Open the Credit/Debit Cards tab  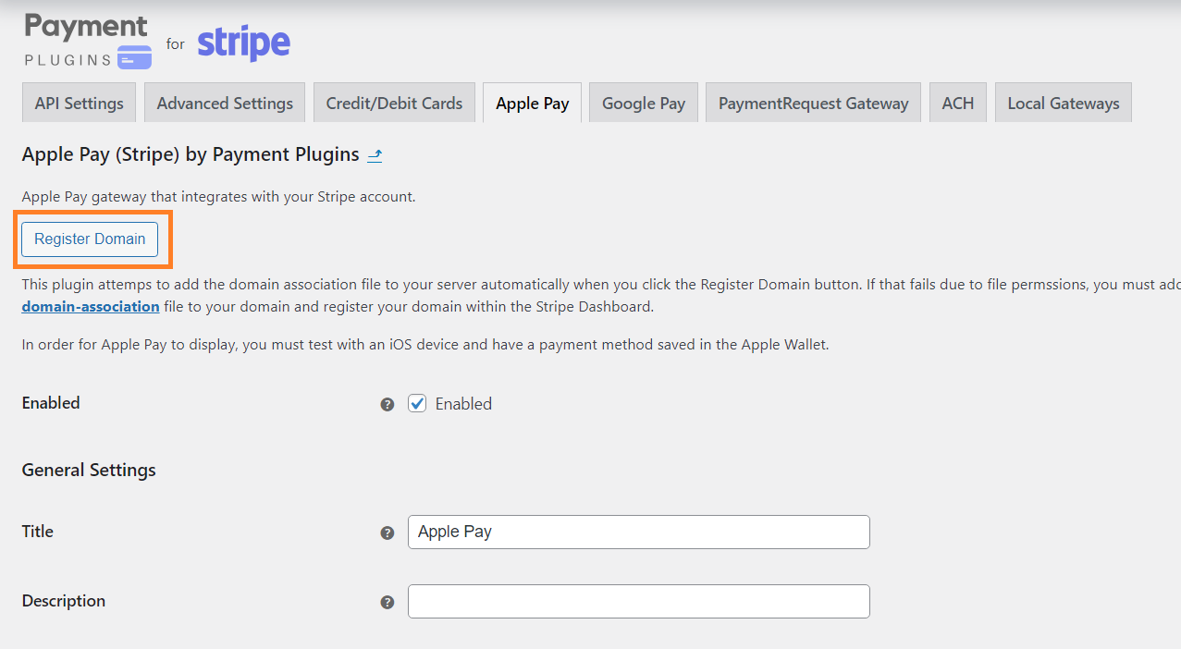tap(394, 103)
